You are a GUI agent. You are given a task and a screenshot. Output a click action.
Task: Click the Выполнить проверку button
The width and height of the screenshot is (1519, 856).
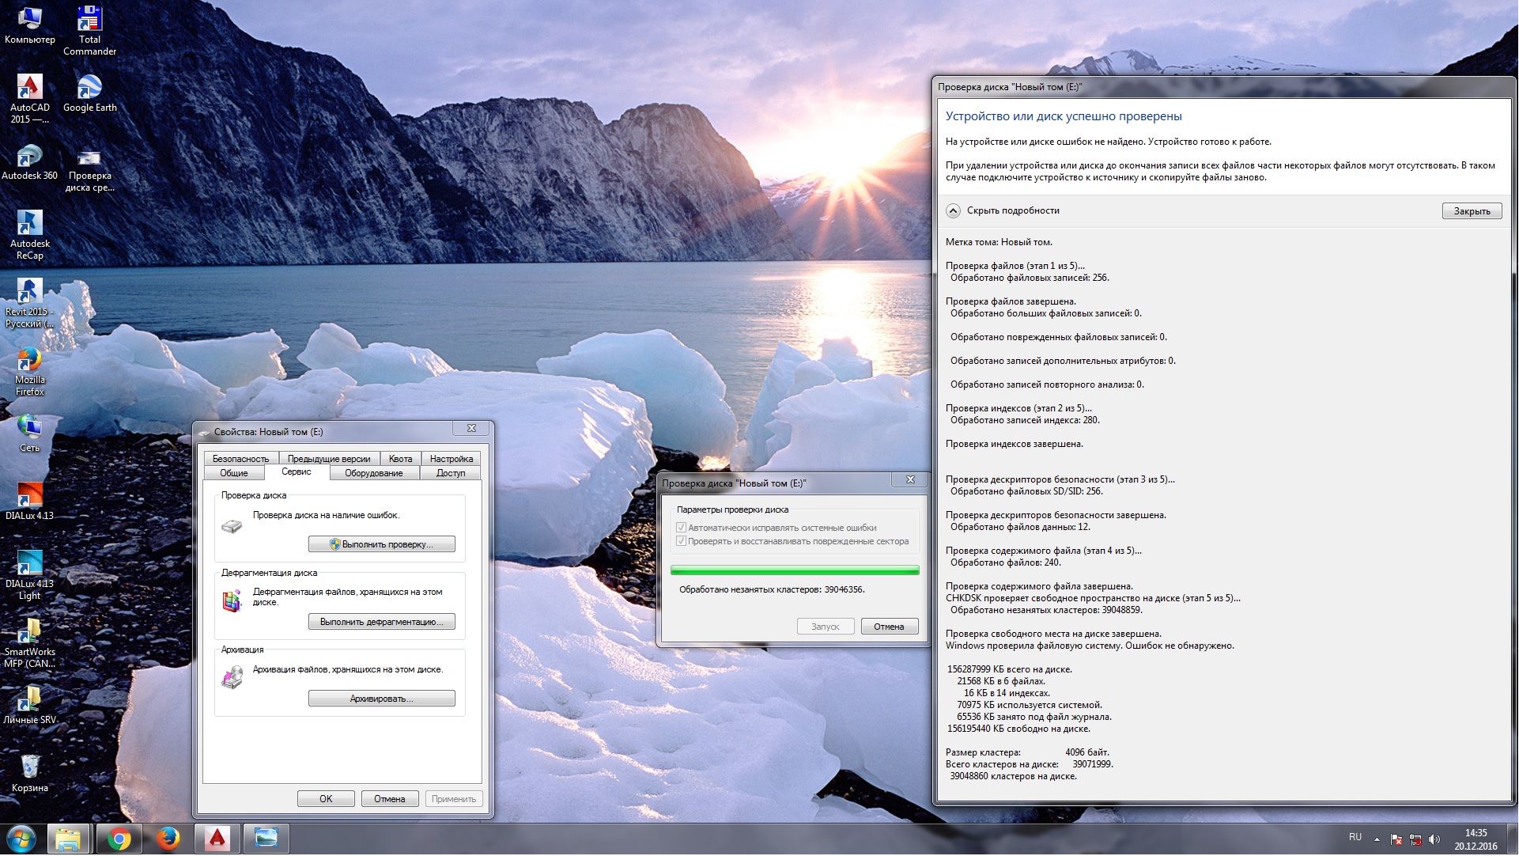click(x=381, y=544)
